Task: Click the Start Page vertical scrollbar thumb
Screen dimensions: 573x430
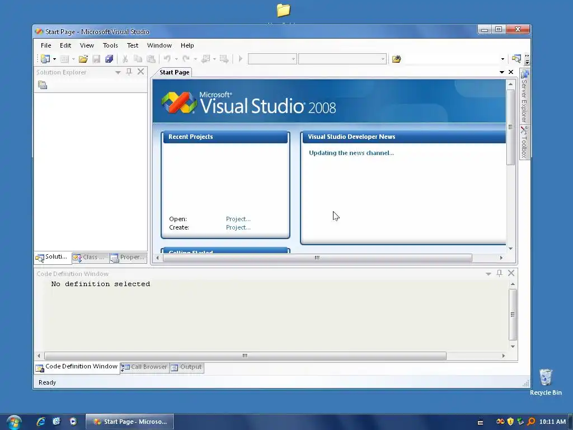Action: click(510, 127)
